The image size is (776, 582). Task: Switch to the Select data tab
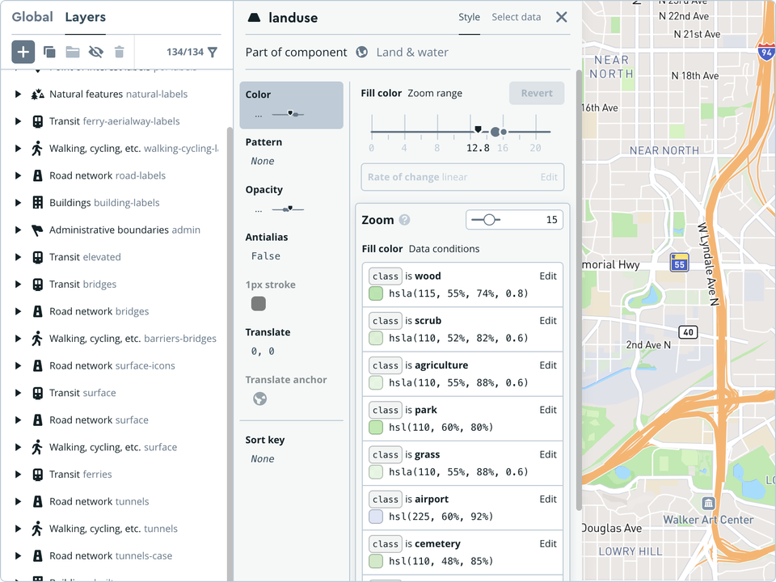click(x=516, y=17)
